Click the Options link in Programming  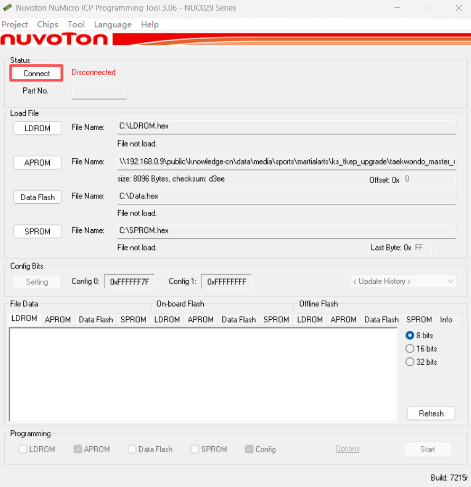click(x=347, y=449)
